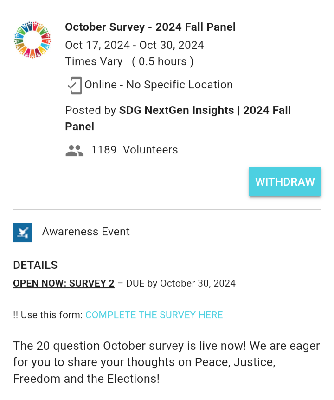Click the online location phone icon

coord(74,85)
